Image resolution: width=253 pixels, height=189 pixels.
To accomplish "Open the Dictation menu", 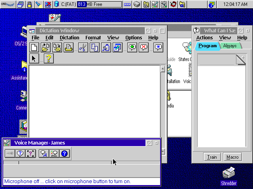I will pyautogui.click(x=69, y=38).
